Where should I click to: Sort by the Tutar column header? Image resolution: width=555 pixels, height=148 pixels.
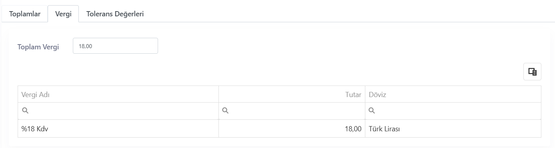click(x=292, y=94)
